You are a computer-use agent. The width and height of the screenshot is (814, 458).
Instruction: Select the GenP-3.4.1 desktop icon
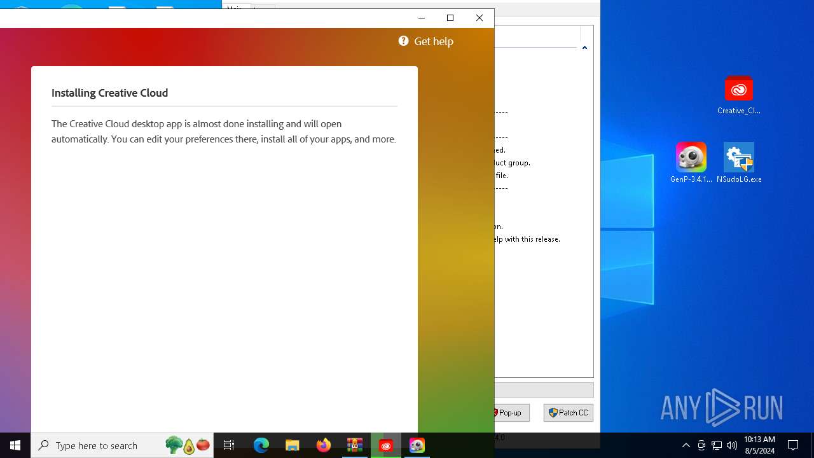691,163
